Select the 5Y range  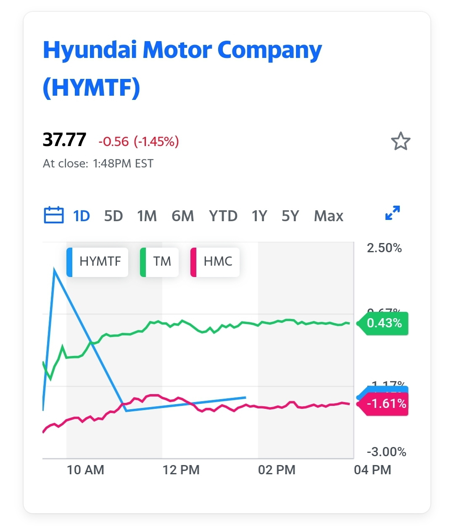290,216
